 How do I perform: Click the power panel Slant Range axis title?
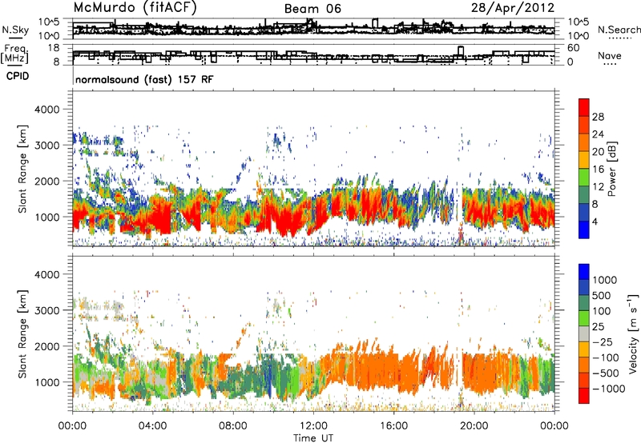pos(22,169)
